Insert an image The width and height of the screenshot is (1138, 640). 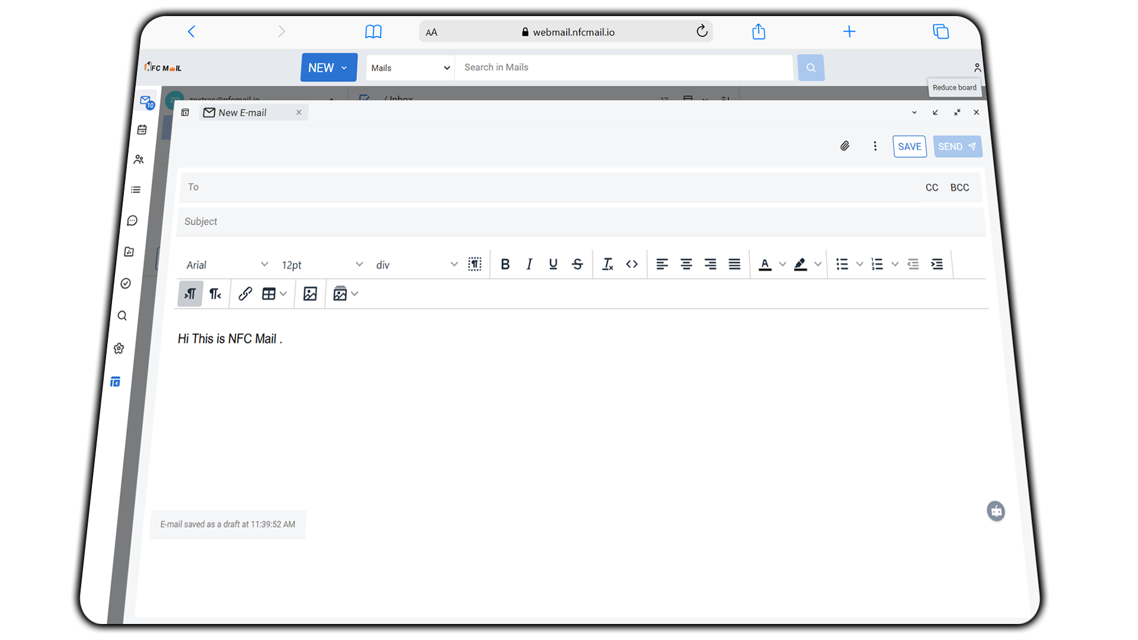coord(310,294)
